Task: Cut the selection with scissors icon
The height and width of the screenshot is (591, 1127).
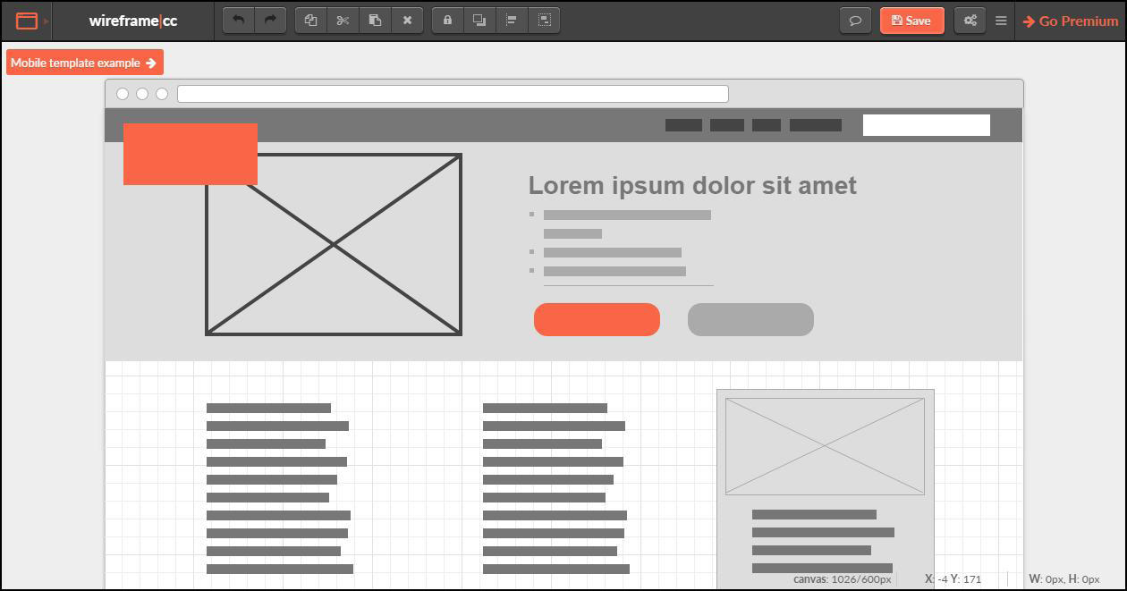Action: [343, 21]
